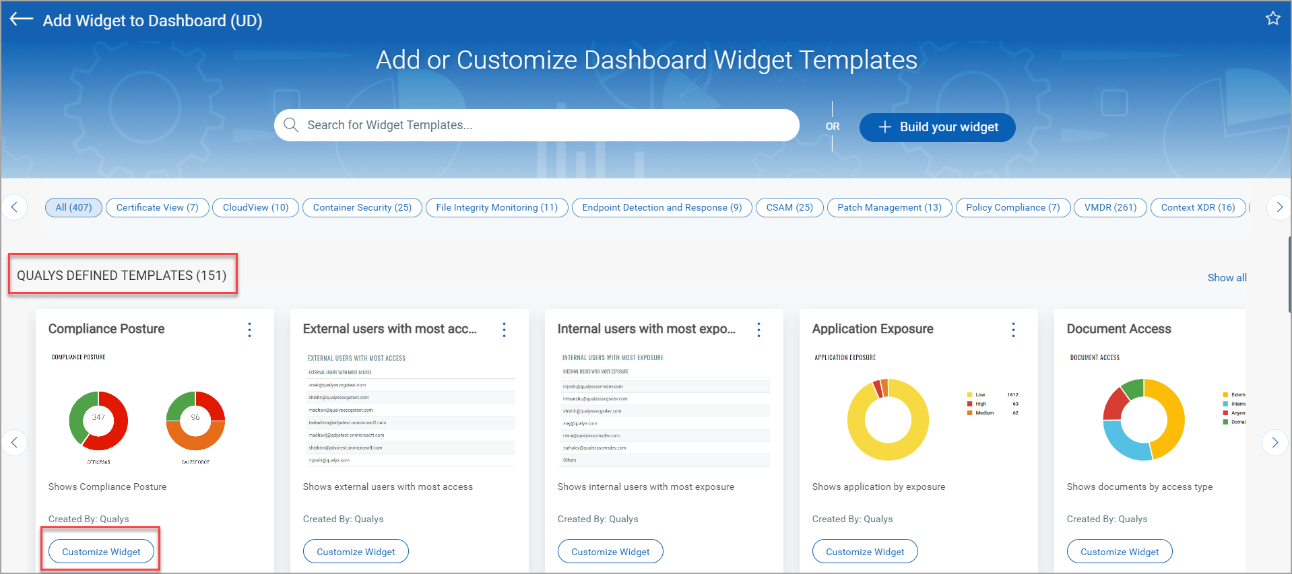The width and height of the screenshot is (1292, 574).
Task: Click the Salesforce compliance donut chart
Action: coord(195,421)
